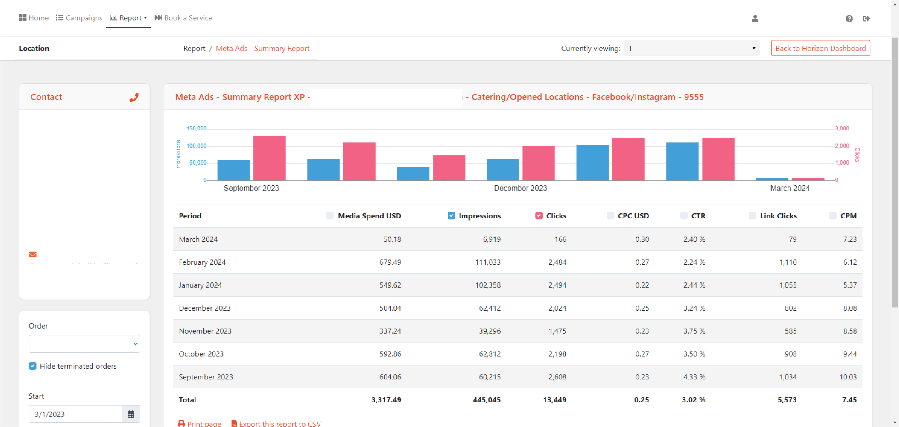Click the Home grid icon
This screenshot has height=427, width=899.
click(x=23, y=18)
